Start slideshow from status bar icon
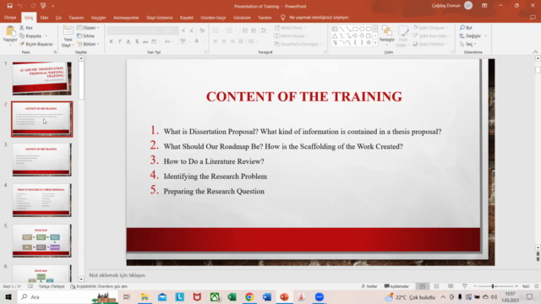The width and height of the screenshot is (541, 304). tap(465, 286)
